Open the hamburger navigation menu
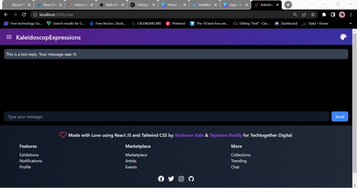357x188 pixels. click(9, 37)
